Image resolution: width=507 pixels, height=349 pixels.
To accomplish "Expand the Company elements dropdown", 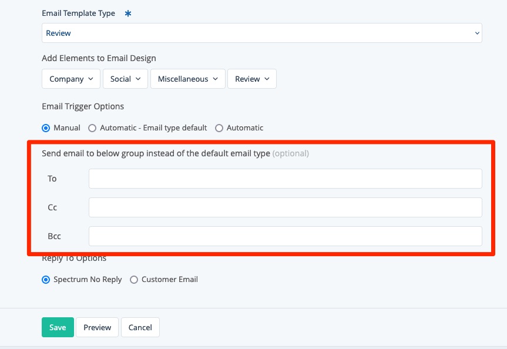I will click(71, 79).
